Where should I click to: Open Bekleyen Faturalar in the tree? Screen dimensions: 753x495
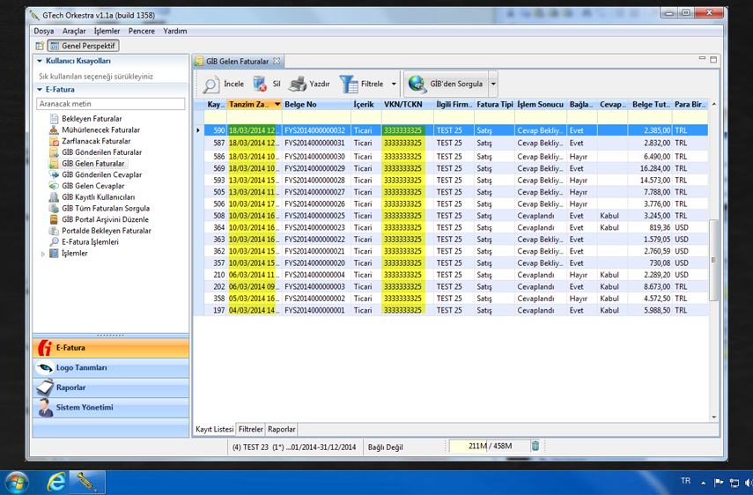(92, 119)
